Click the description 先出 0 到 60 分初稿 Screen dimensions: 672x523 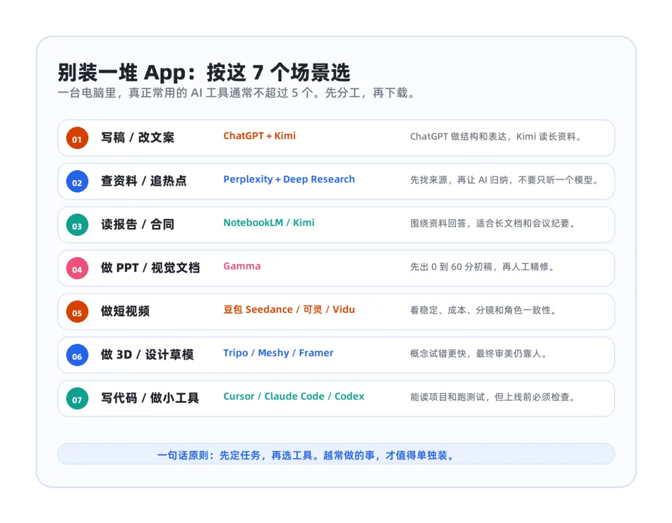tap(483, 267)
